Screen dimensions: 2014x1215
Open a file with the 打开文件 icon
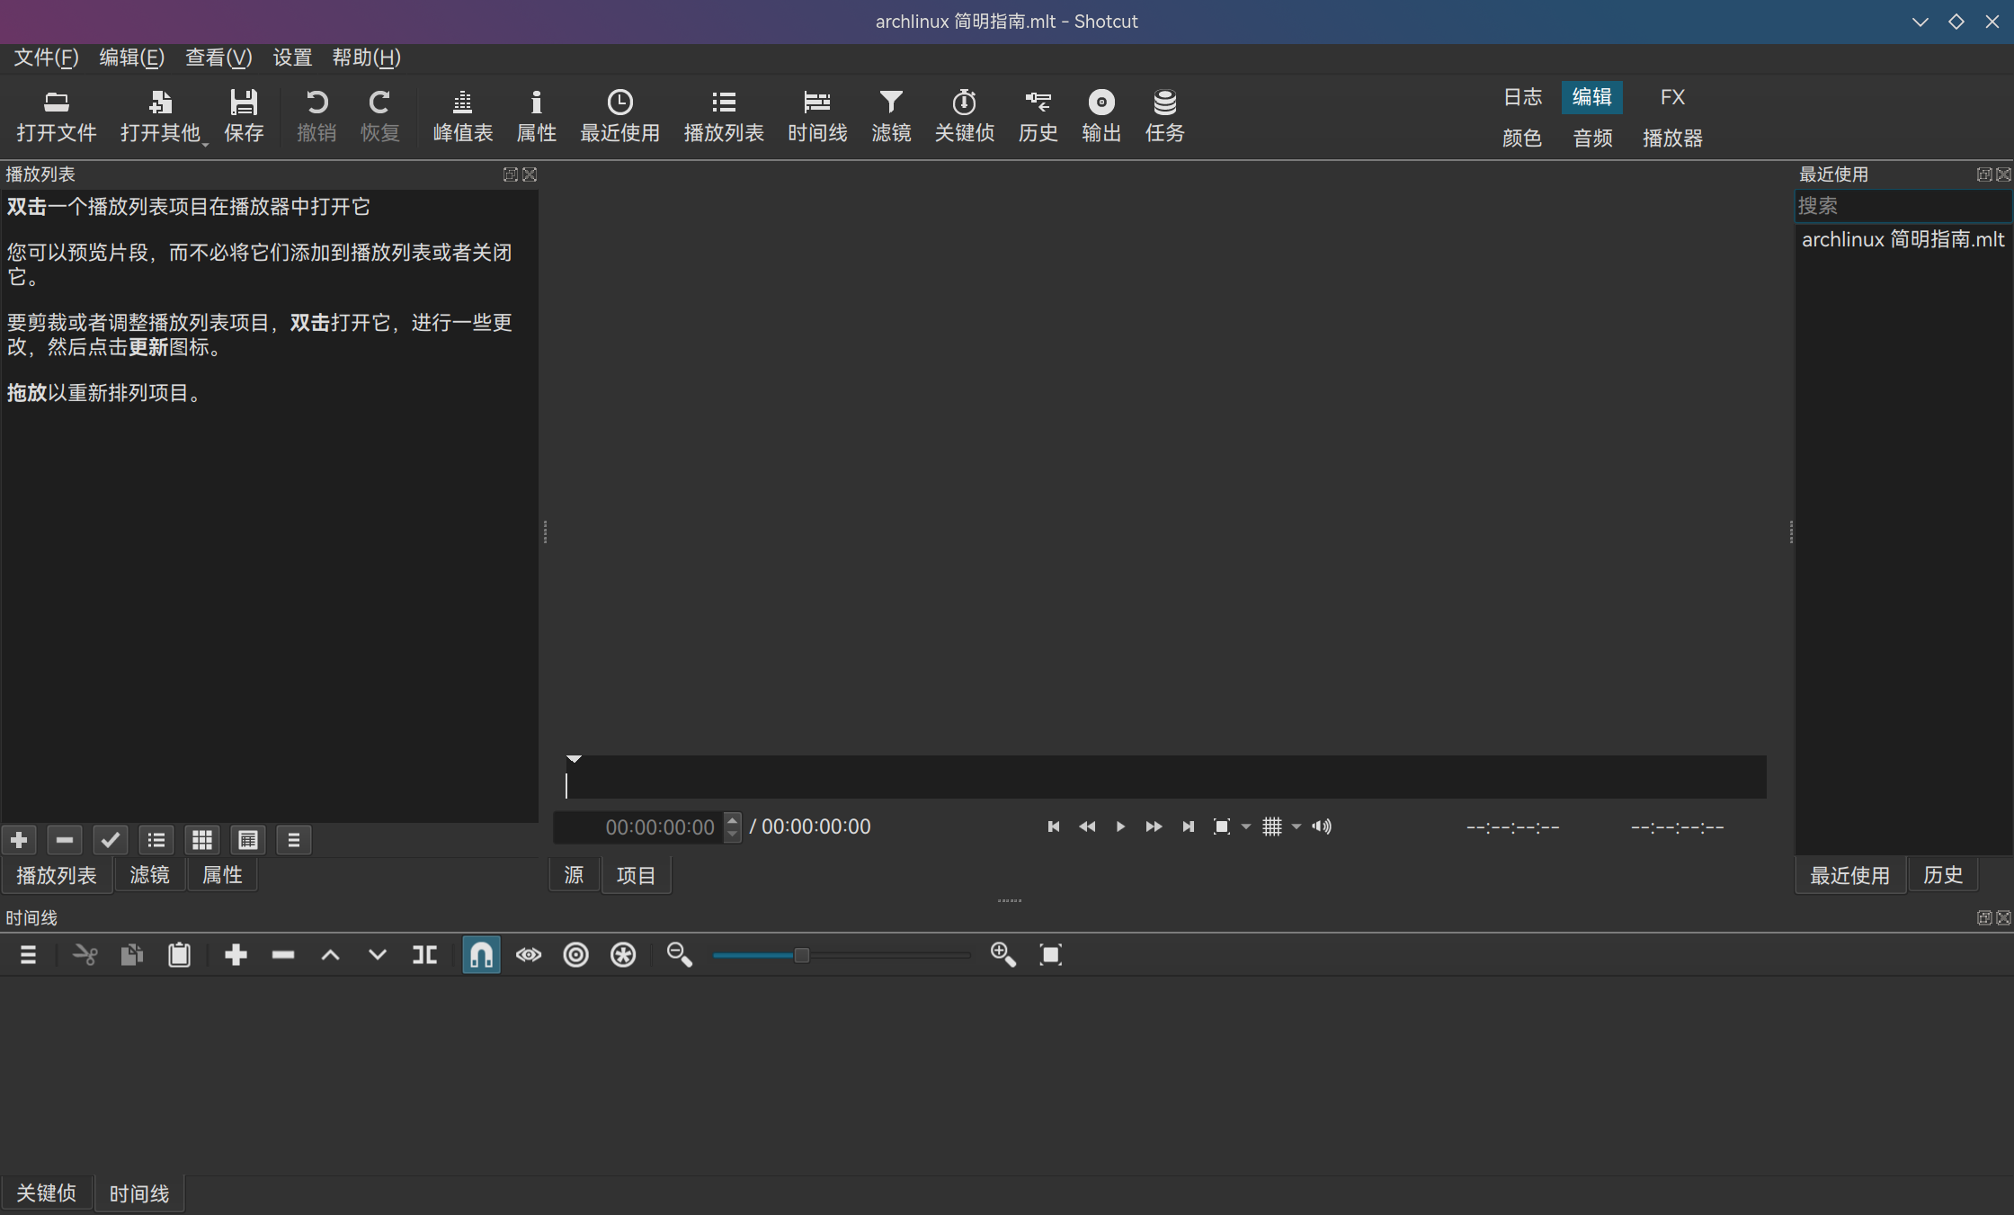(x=56, y=115)
